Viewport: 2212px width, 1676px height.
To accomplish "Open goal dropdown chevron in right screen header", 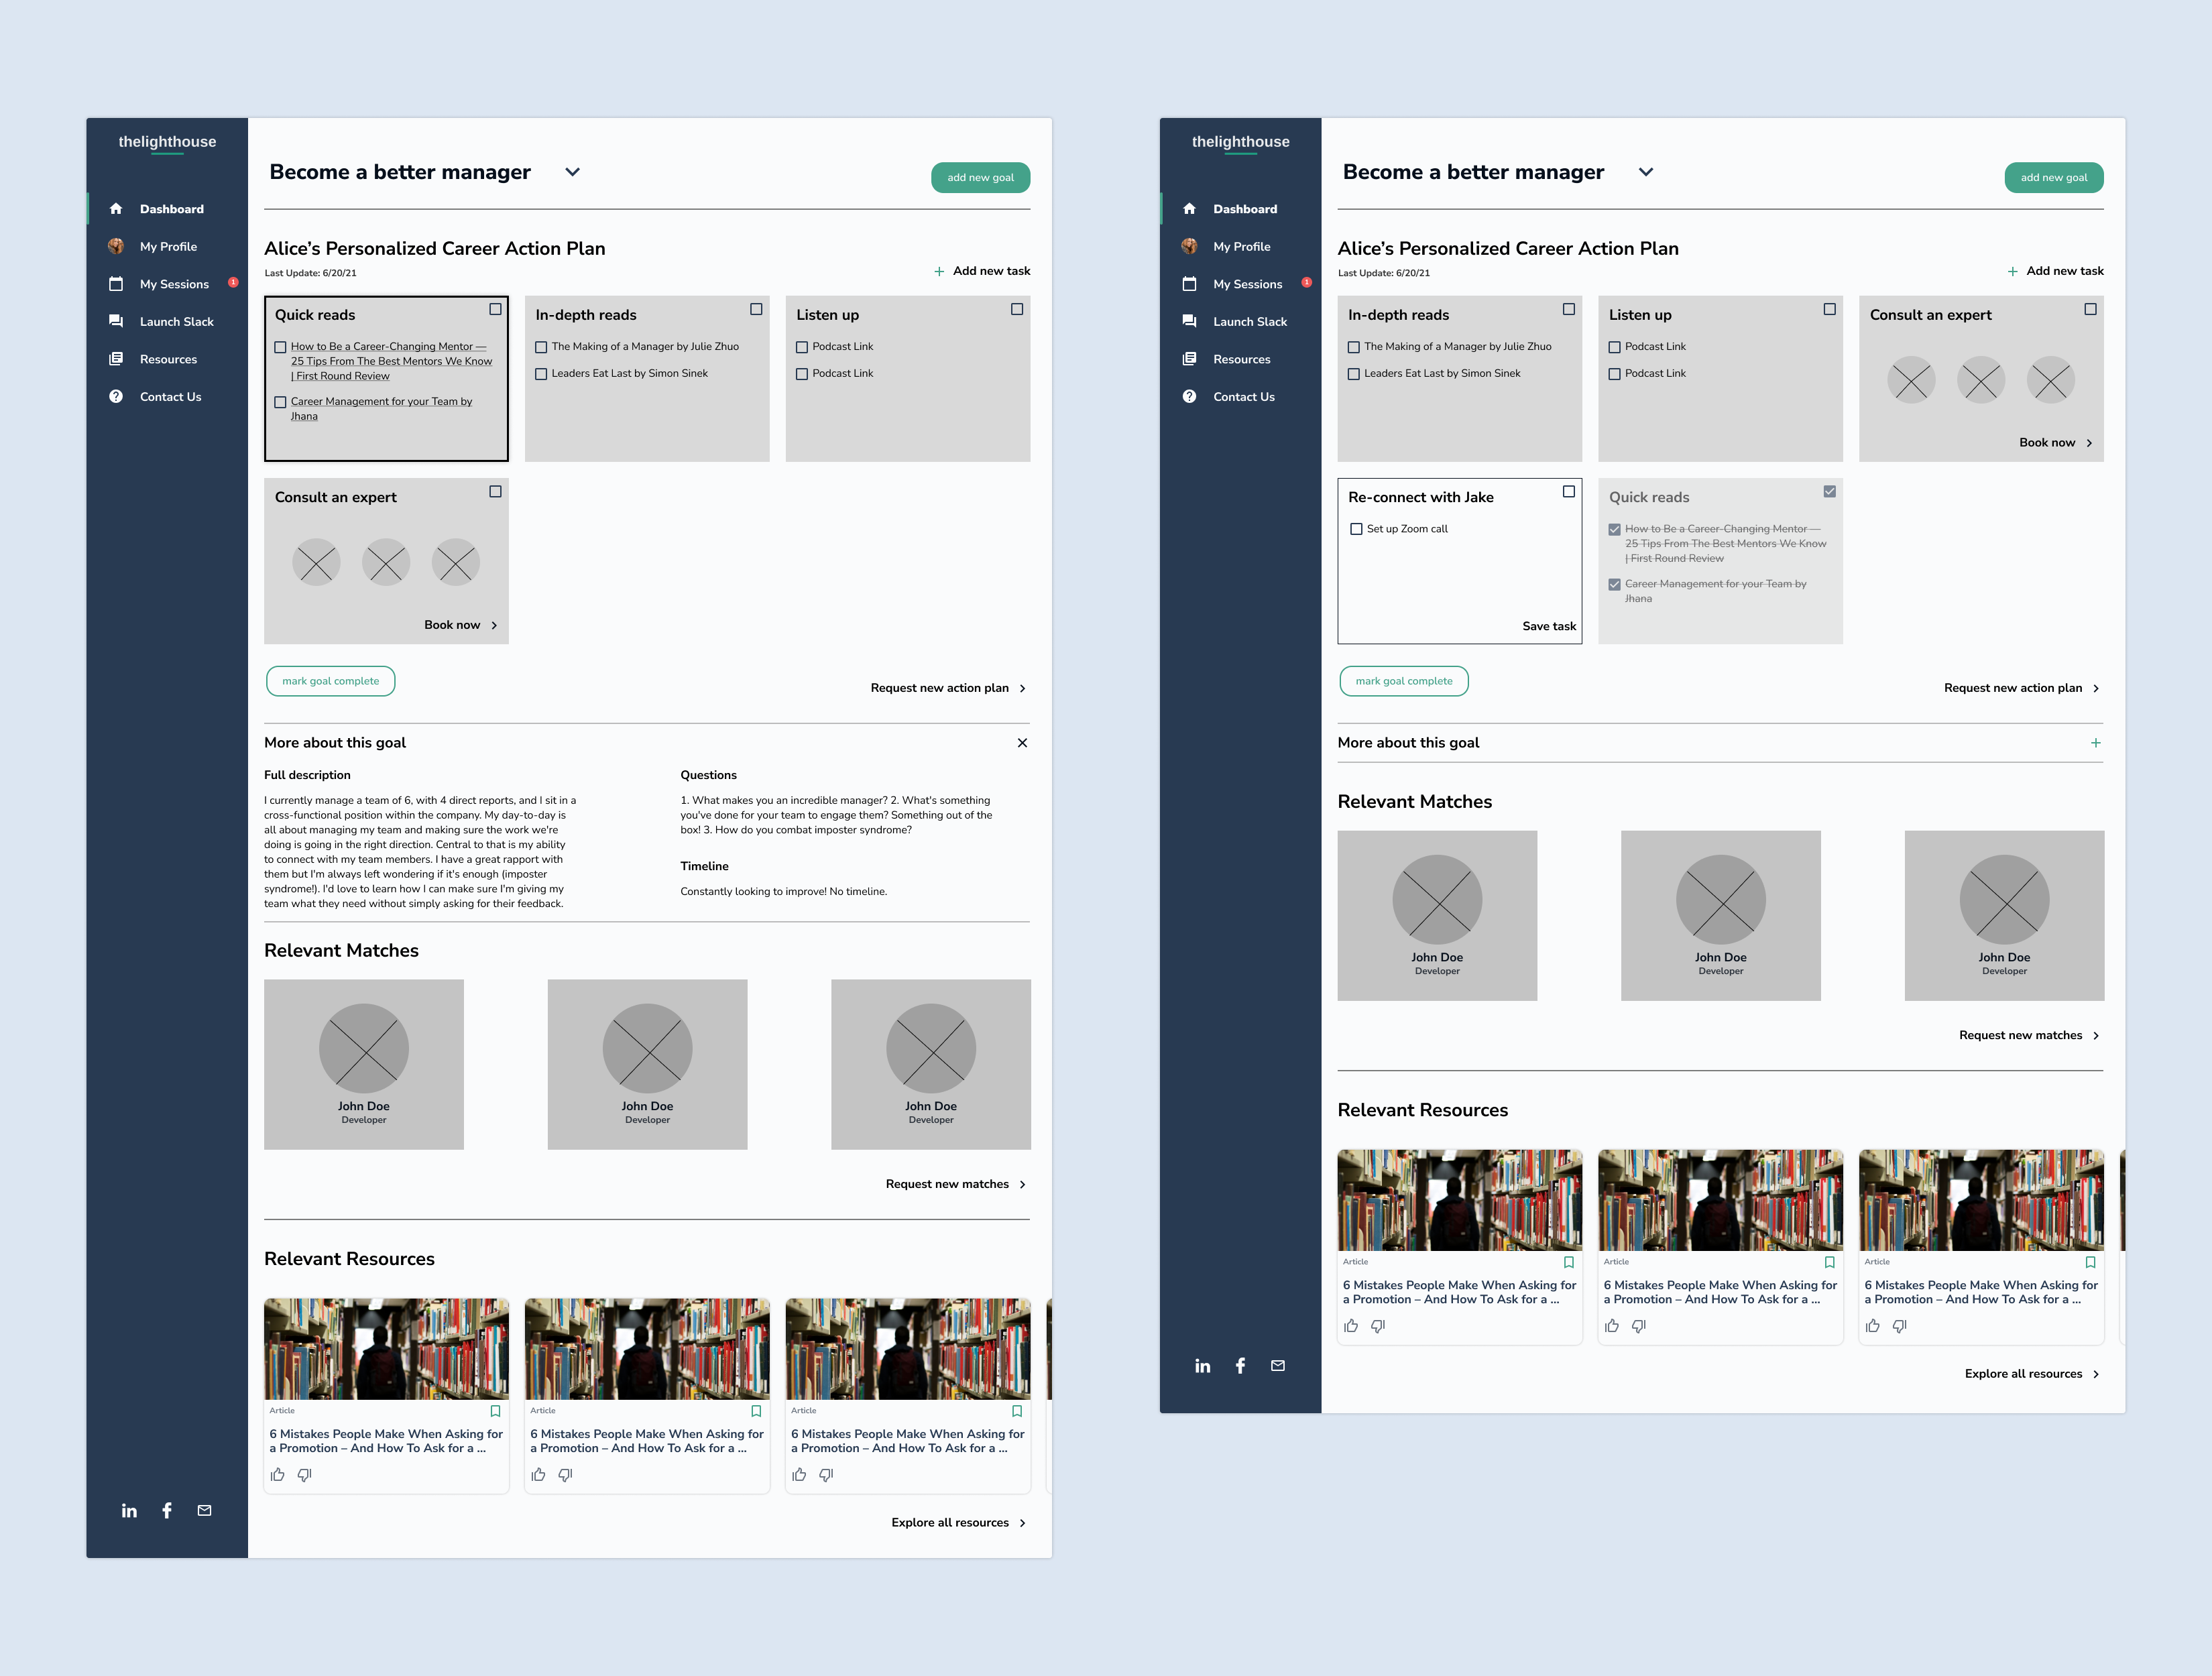I will (x=1645, y=172).
